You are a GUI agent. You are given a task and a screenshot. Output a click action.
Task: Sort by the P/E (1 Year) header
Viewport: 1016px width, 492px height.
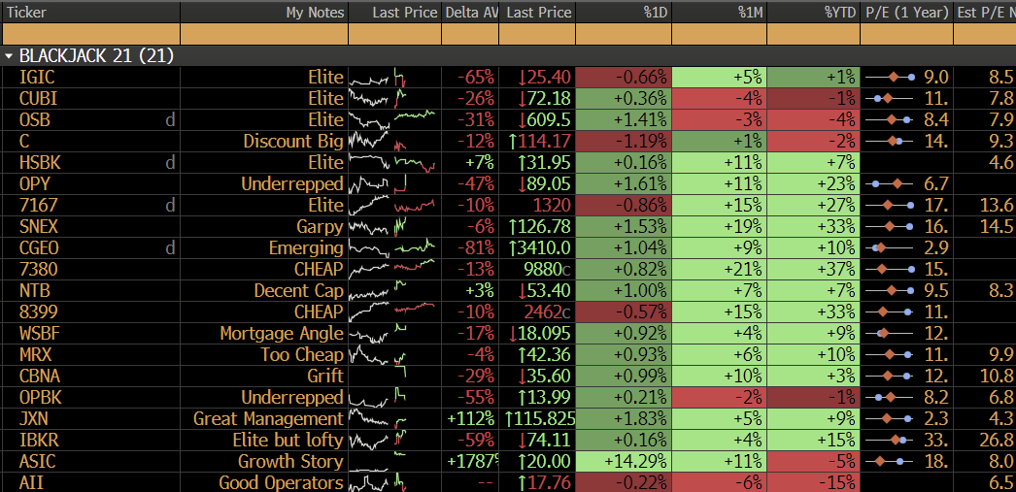[x=906, y=13]
